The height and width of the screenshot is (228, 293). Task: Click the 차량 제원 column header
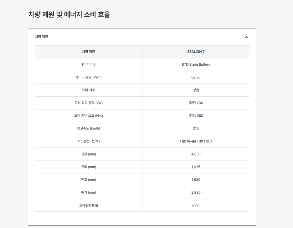pyautogui.click(x=88, y=52)
